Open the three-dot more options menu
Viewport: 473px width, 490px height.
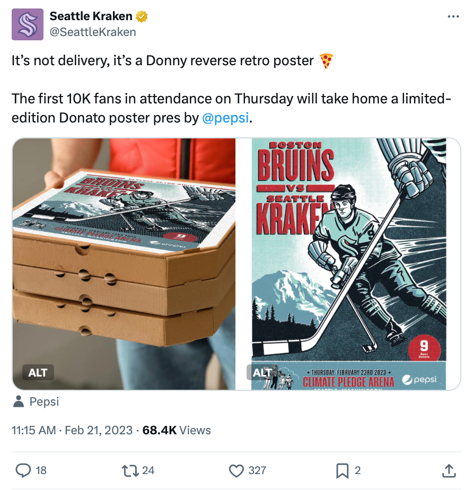[x=453, y=16]
